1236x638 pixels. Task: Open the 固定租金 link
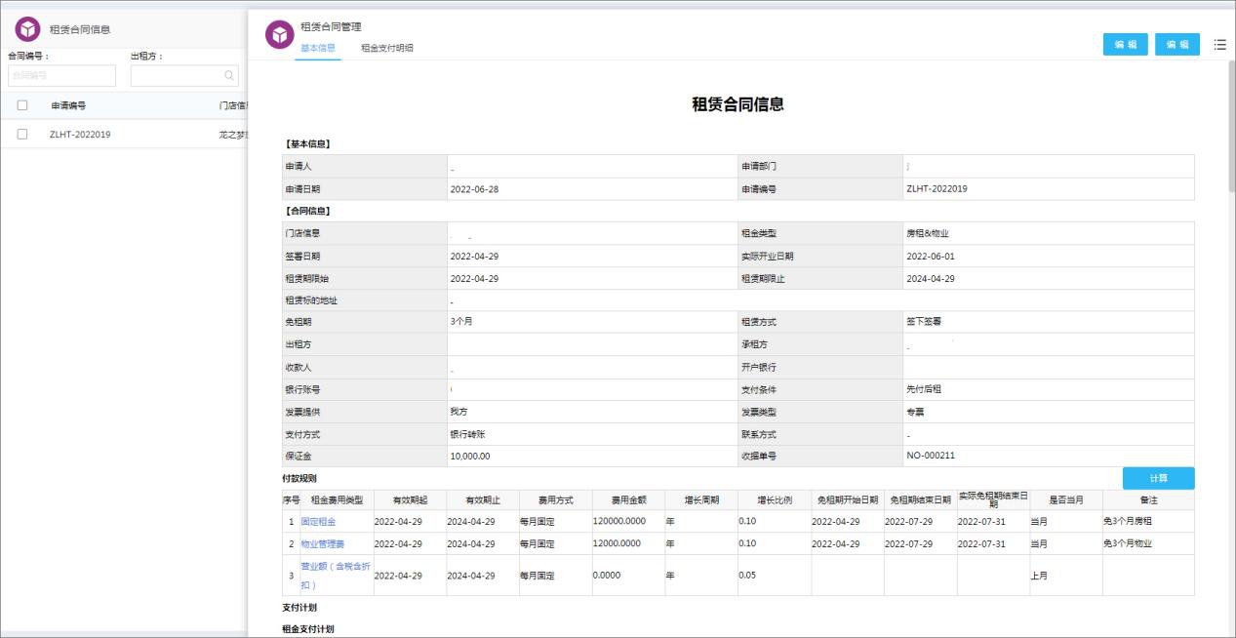point(318,522)
